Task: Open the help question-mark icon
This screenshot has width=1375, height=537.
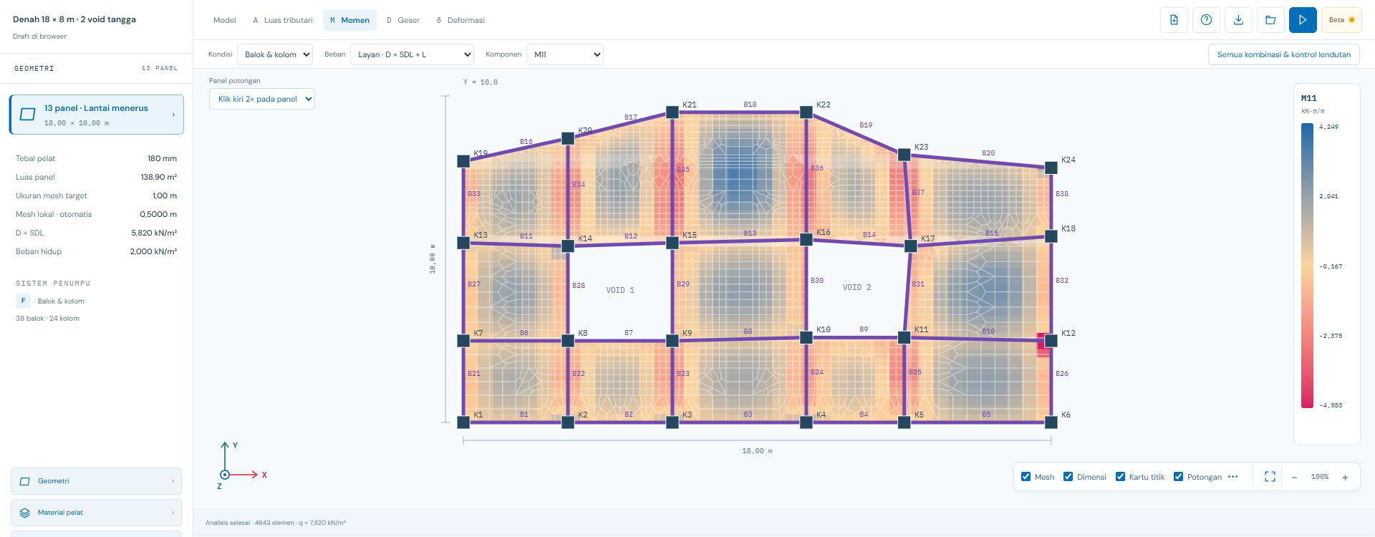Action: tap(1206, 20)
